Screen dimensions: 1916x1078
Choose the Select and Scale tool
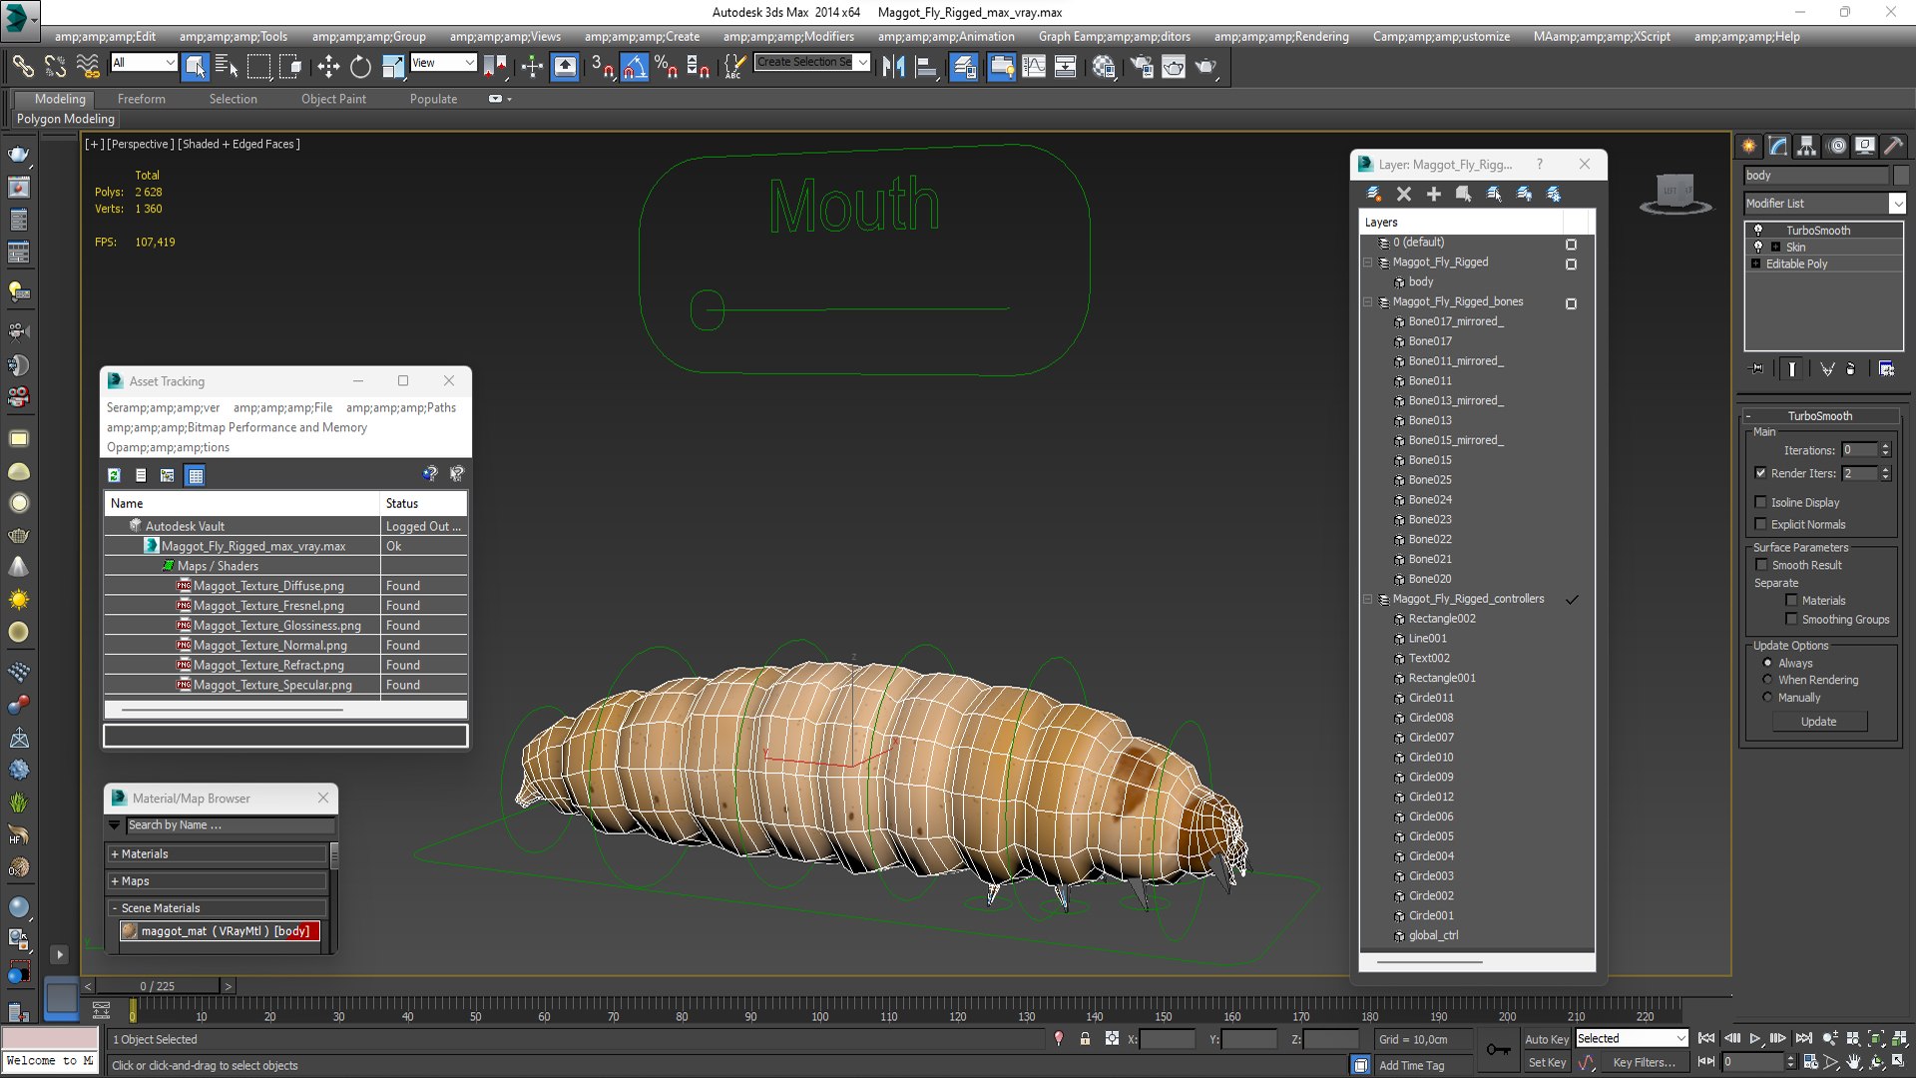point(393,67)
